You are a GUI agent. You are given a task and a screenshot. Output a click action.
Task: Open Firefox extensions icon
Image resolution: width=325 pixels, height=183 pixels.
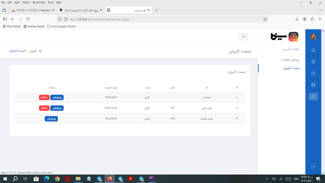312,19
